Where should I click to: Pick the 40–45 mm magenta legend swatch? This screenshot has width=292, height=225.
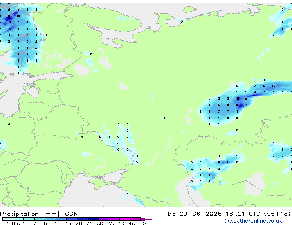tap(125, 219)
